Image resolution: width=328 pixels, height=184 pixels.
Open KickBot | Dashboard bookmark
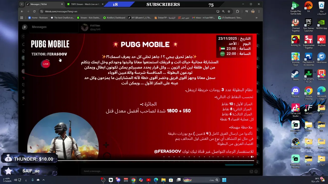point(114,18)
